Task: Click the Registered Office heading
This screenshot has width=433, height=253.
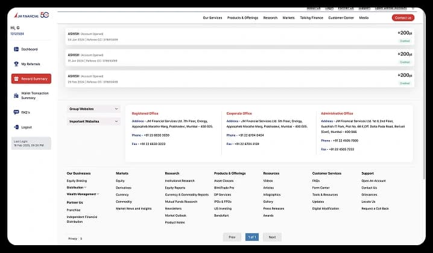Action: tap(145, 114)
